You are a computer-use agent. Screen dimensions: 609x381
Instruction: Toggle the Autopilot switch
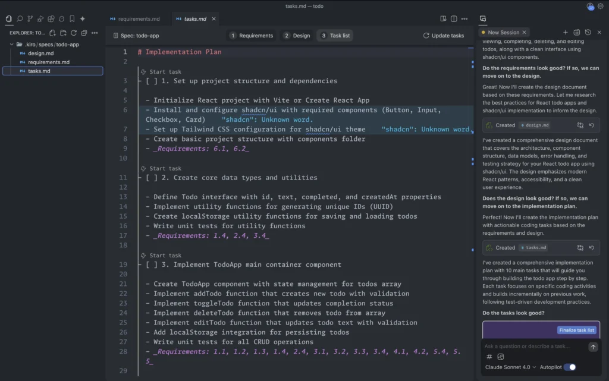click(570, 367)
